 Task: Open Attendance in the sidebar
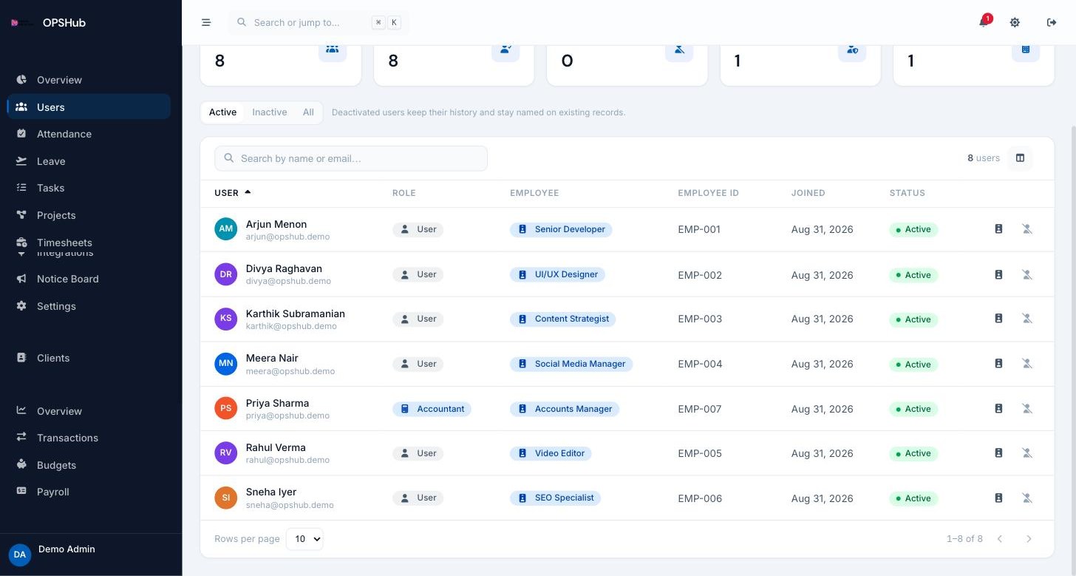tap(89, 134)
